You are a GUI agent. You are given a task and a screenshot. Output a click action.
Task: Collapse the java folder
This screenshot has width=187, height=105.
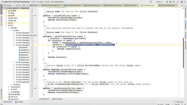[12, 30]
